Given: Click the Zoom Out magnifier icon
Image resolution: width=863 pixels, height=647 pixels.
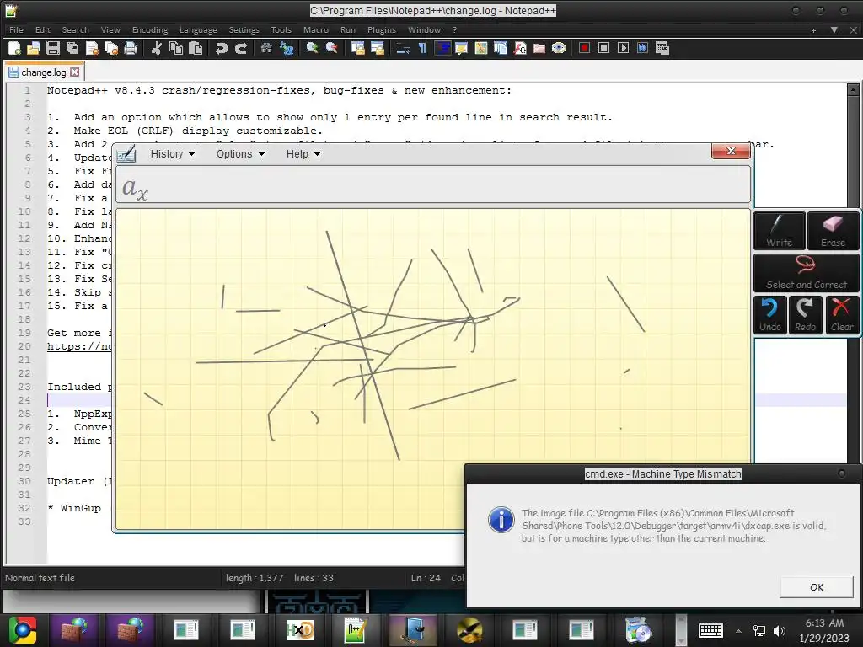Looking at the screenshot, I should [331, 48].
